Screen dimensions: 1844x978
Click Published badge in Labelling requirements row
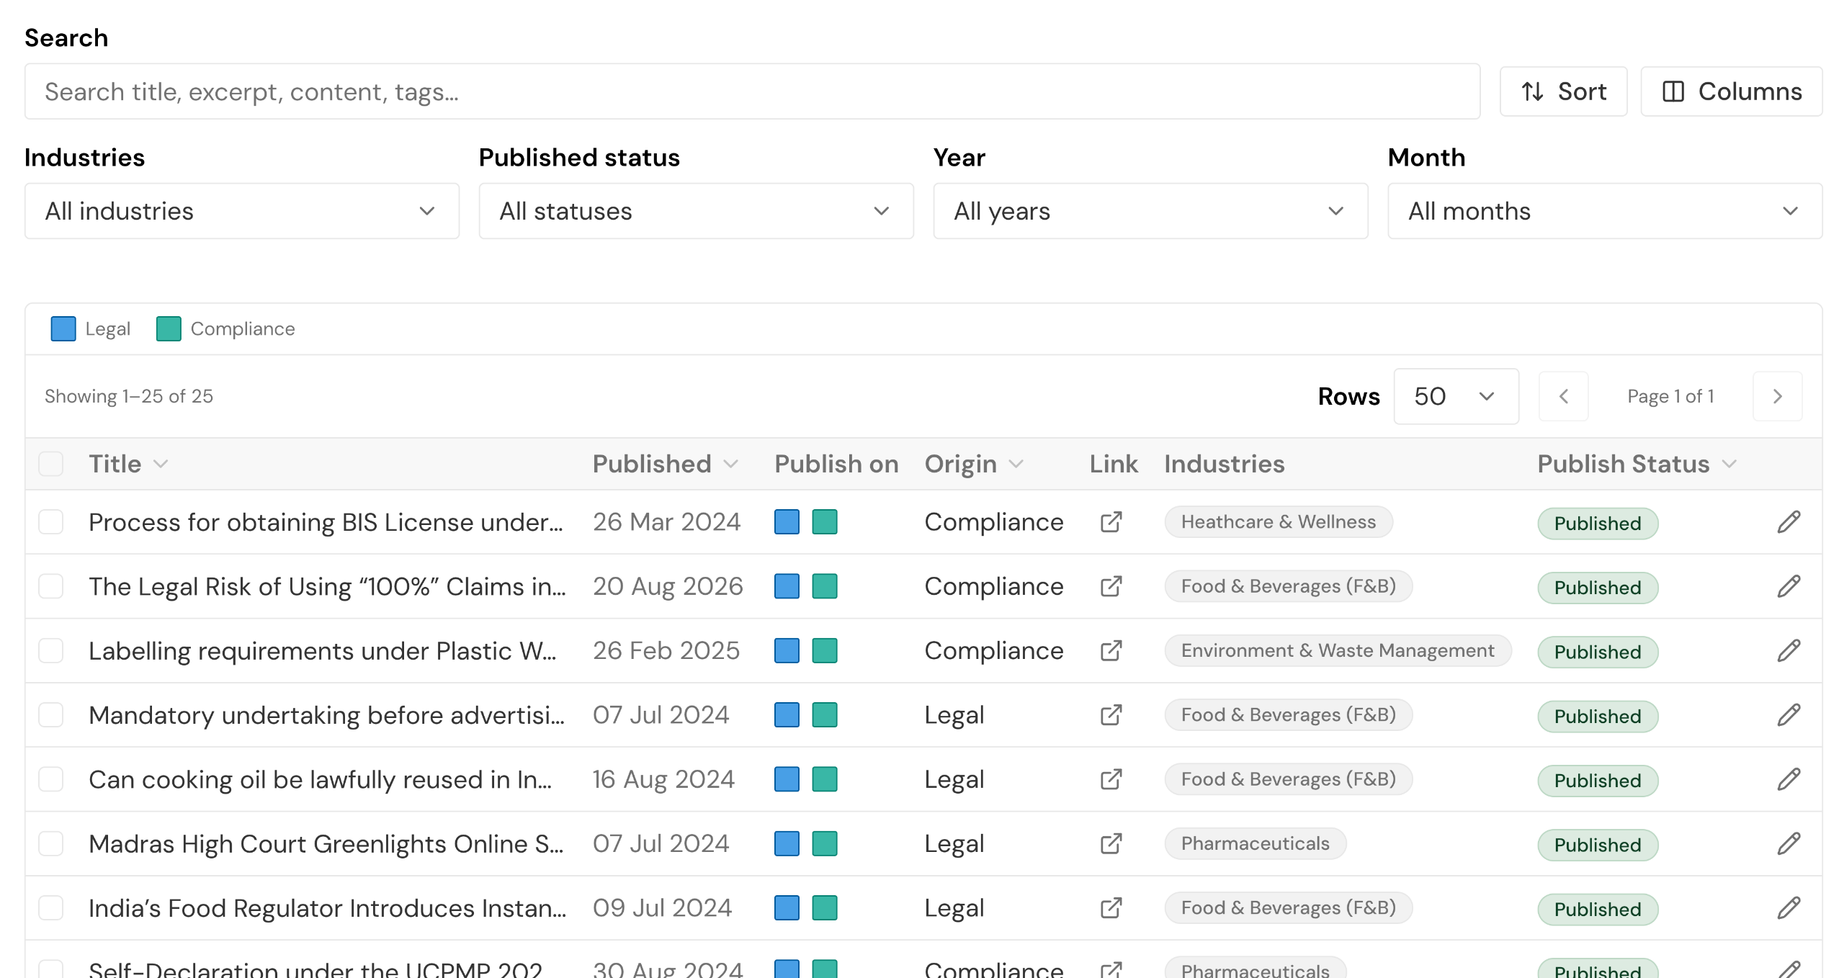click(x=1598, y=652)
